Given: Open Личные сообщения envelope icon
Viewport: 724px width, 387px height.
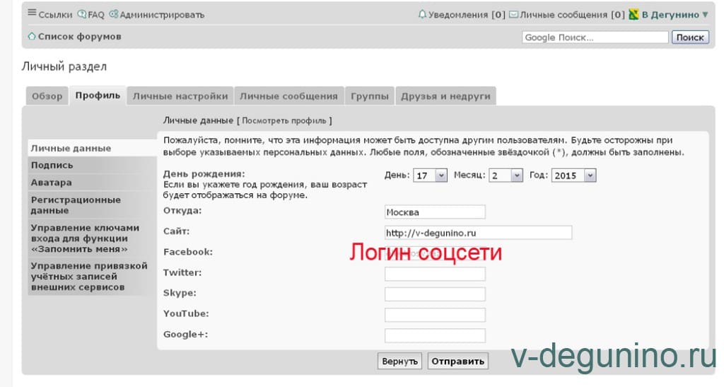Looking at the screenshot, I should [514, 14].
